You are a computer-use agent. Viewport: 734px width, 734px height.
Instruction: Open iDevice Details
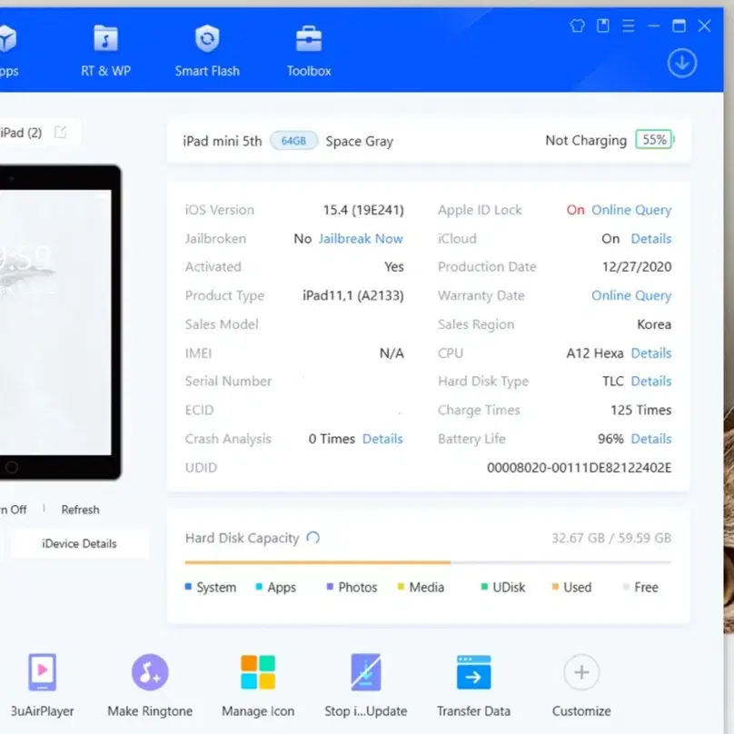[79, 544]
